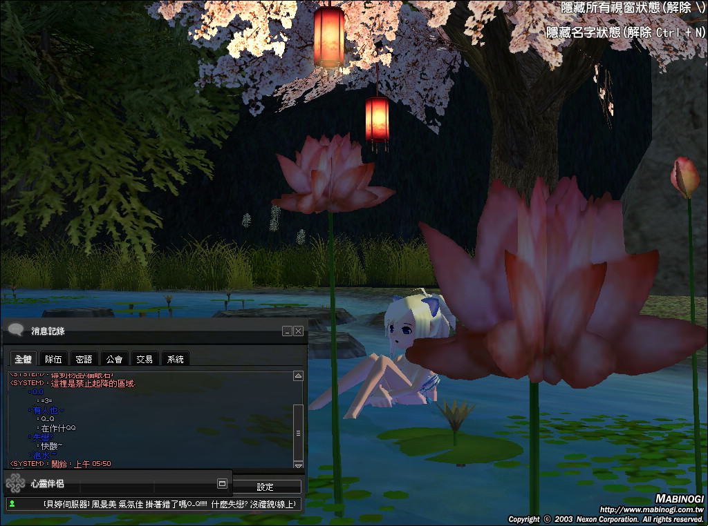Click the green online status icon
Viewport: 708px width, 526px height.
(13, 505)
